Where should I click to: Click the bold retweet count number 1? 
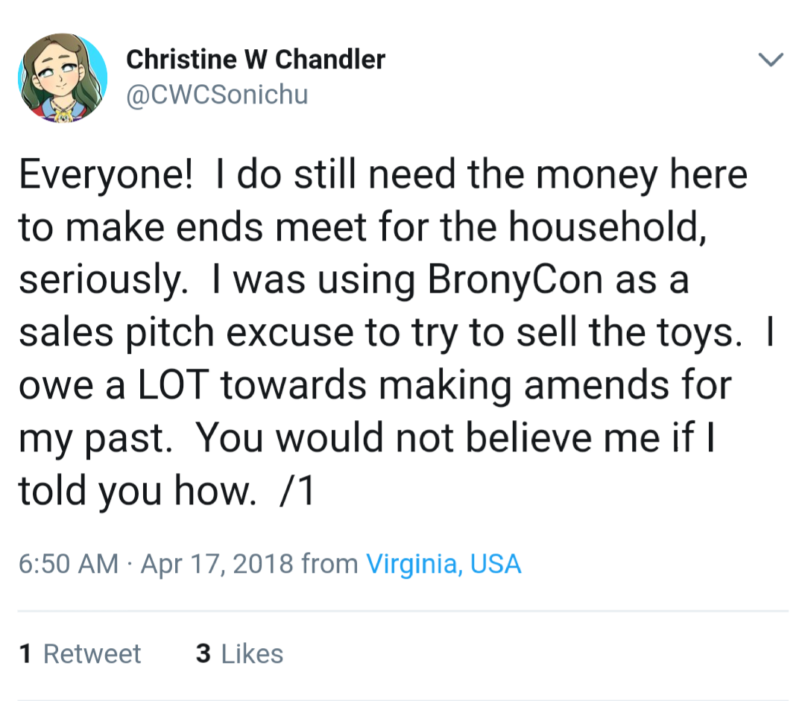25,653
